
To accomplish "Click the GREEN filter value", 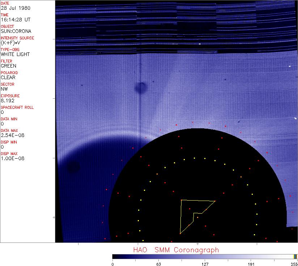I will tap(8, 66).
